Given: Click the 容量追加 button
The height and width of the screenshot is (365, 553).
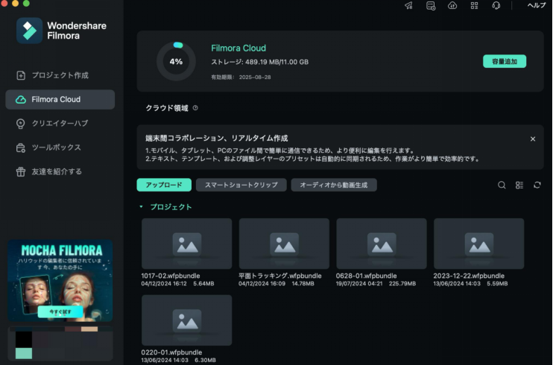Looking at the screenshot, I should coord(505,61).
